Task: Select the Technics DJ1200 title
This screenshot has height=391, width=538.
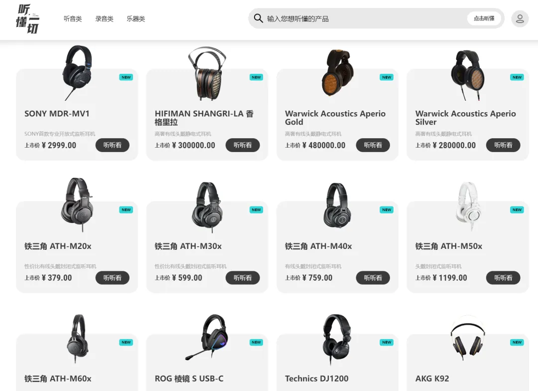Action: tap(317, 379)
